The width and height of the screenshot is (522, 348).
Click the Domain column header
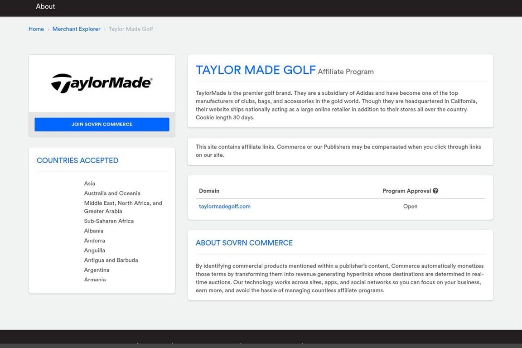pyautogui.click(x=209, y=191)
